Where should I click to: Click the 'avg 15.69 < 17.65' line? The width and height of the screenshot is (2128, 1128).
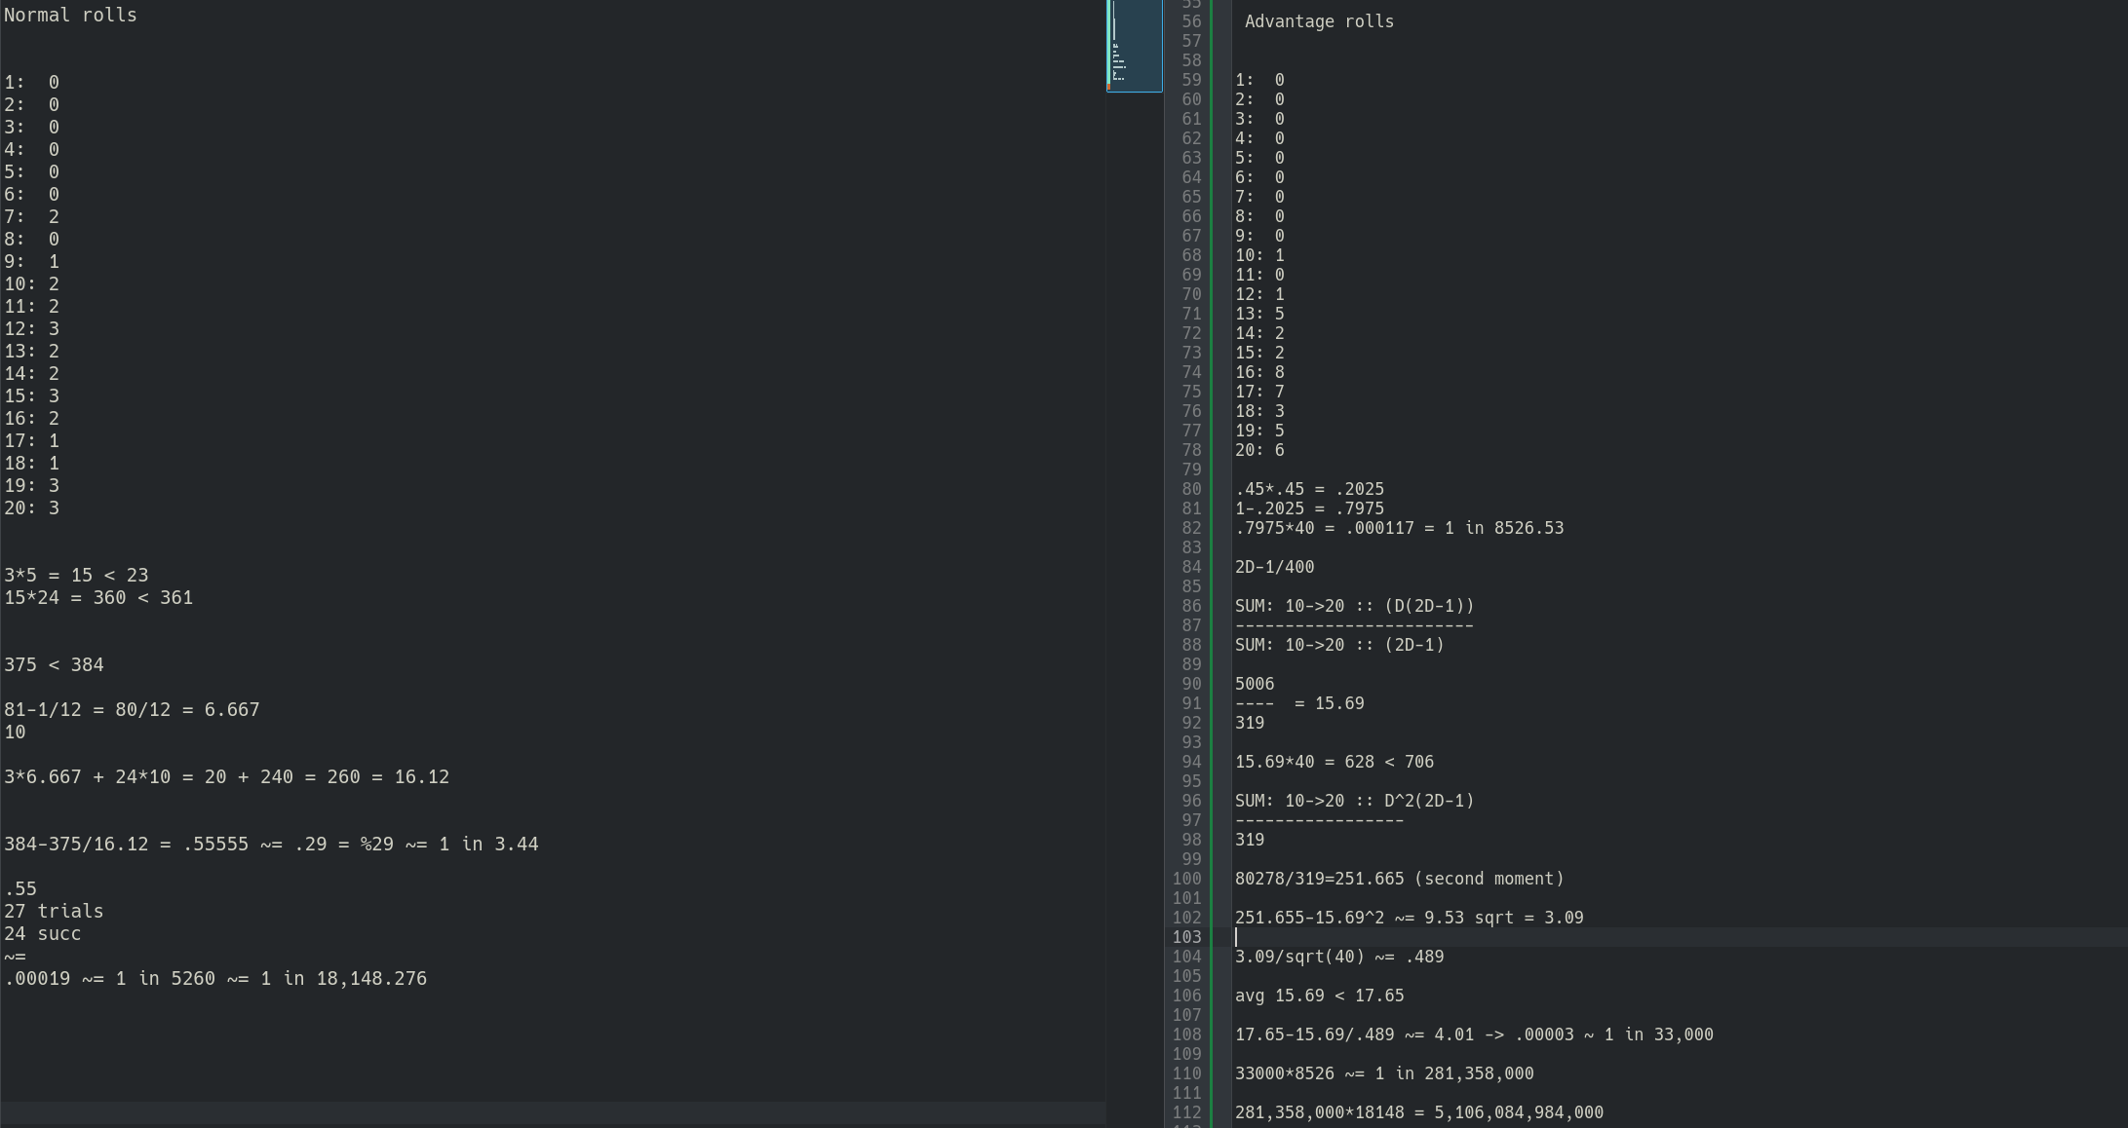click(x=1319, y=996)
